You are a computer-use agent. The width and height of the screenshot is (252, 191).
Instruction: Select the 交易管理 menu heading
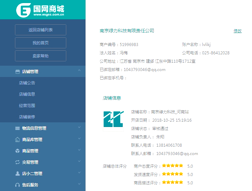coord(30,162)
